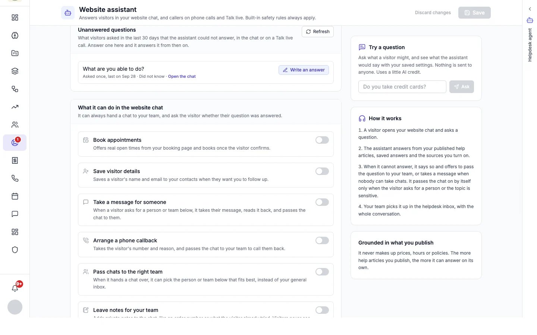Click the folder board icon in the sidebar

(15, 53)
